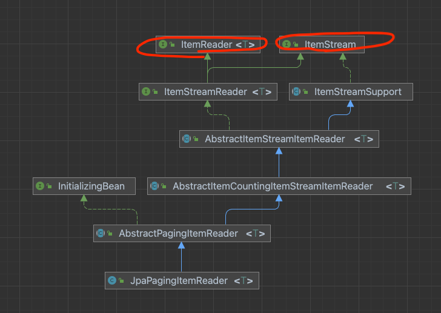441x313 pixels.
Task: Click the abstract class icon on AbstractItemStreamItemReader
Action: point(187,139)
